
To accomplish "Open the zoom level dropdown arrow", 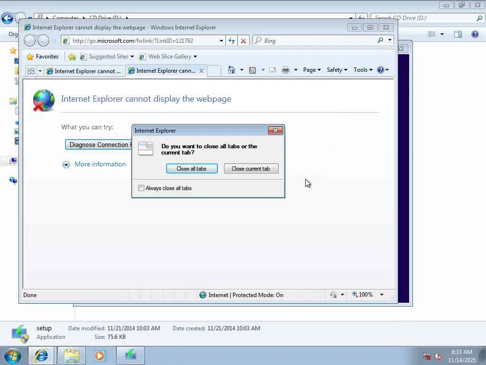I will pyautogui.click(x=382, y=295).
